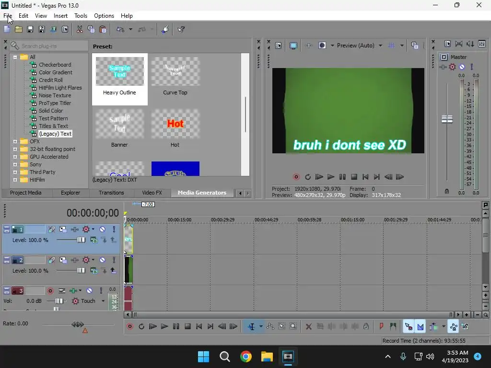The width and height of the screenshot is (491, 368).
Task: Click the Delete X icon in timeline toolbar
Action: [x=308, y=326]
